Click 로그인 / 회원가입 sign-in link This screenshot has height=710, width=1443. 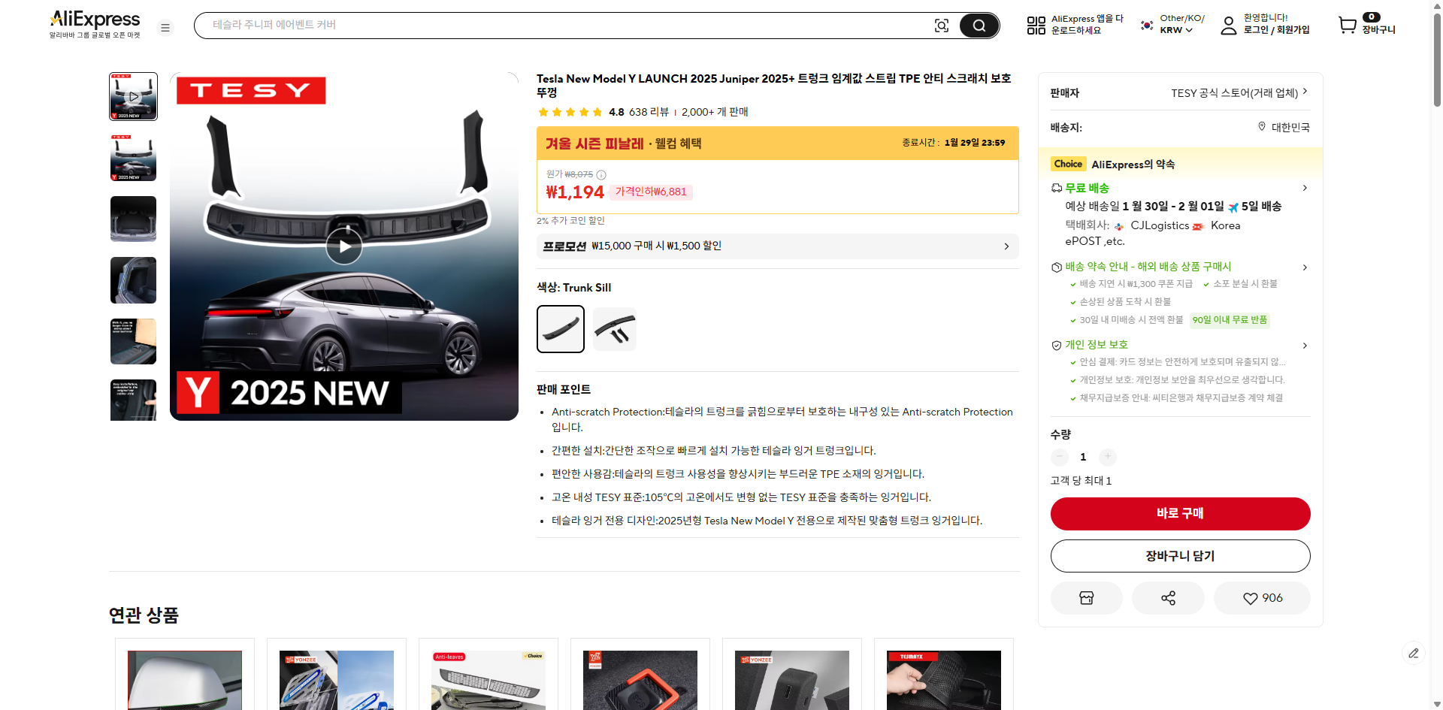pos(1276,30)
